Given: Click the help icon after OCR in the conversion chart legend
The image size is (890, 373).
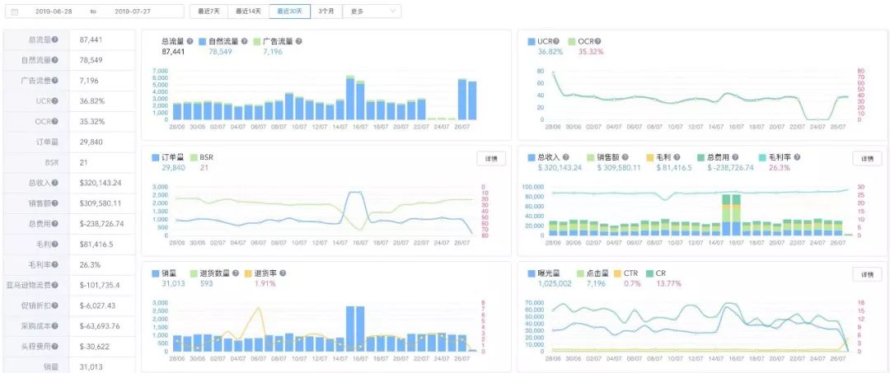Looking at the screenshot, I should 597,41.
